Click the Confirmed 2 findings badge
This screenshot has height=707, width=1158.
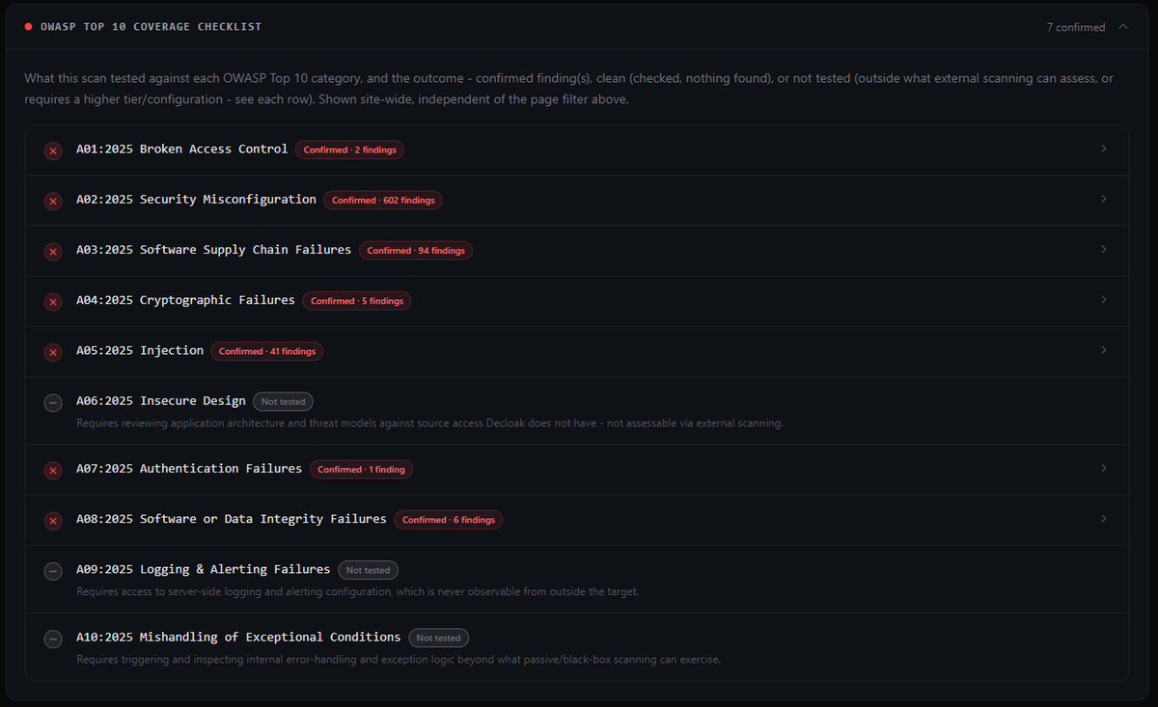click(350, 150)
